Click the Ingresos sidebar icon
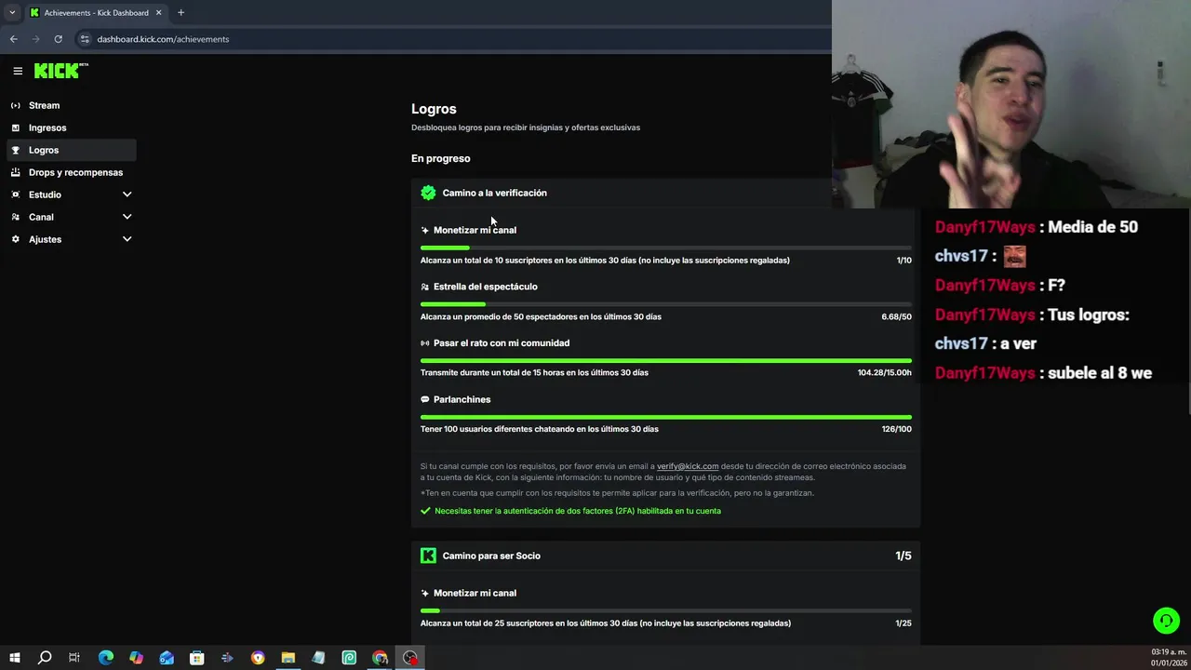The width and height of the screenshot is (1191, 670). 15,127
